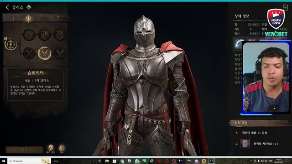Click the 전직의 서(귀속) 0/1 text
The width and height of the screenshot is (292, 164).
[266, 144]
